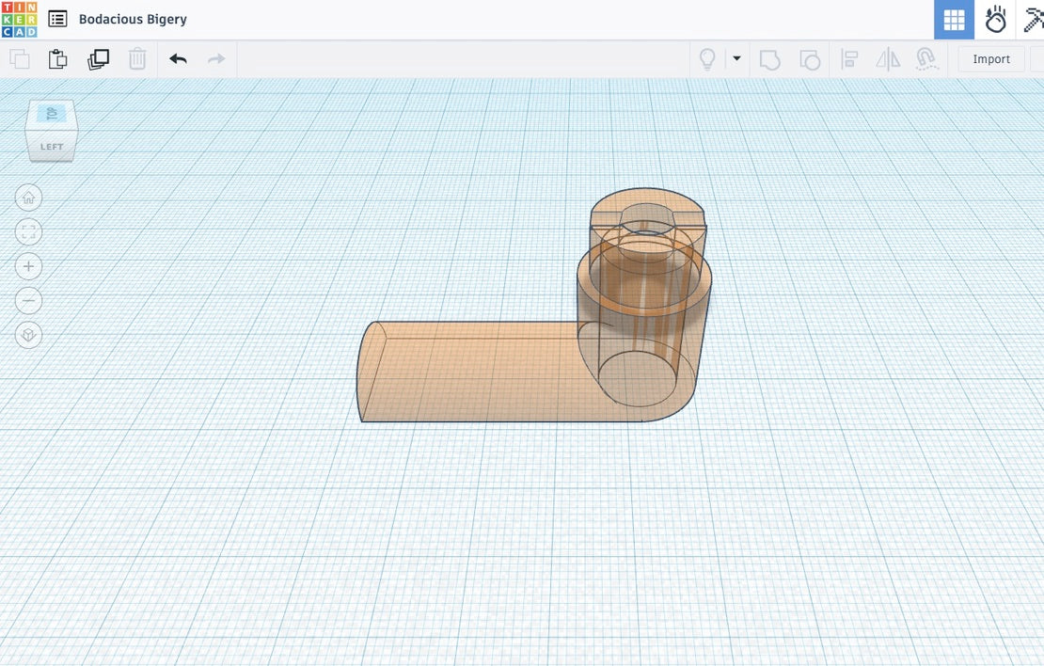Click the Import button

[x=991, y=59]
